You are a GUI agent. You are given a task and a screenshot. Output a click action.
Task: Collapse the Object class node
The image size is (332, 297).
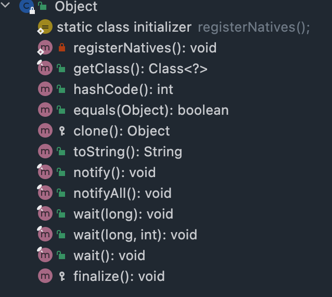pos(5,5)
